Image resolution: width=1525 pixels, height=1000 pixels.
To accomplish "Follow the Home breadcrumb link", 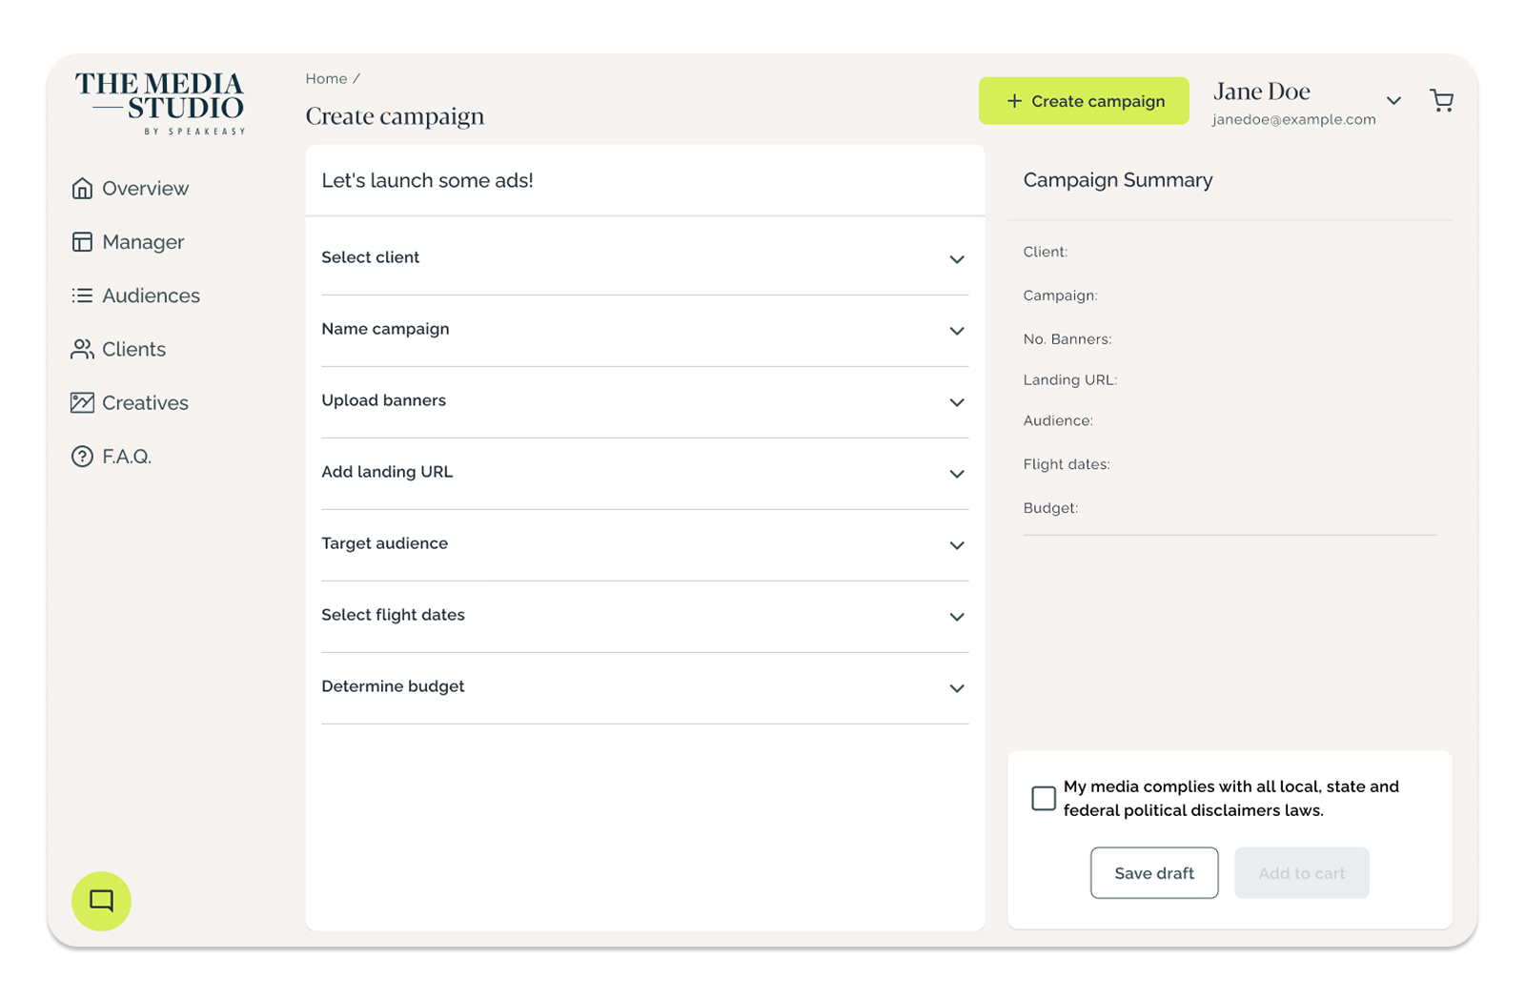I will click(326, 79).
